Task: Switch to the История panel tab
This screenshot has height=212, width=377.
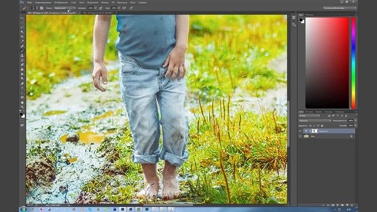Action: (x=309, y=112)
